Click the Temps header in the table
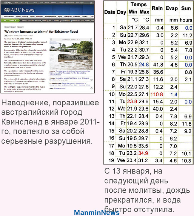Viewport: 194px width, 216px height. (x=138, y=4)
